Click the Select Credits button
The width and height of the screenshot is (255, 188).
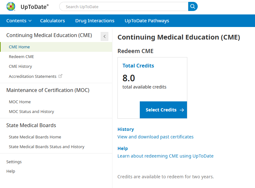[163, 110]
